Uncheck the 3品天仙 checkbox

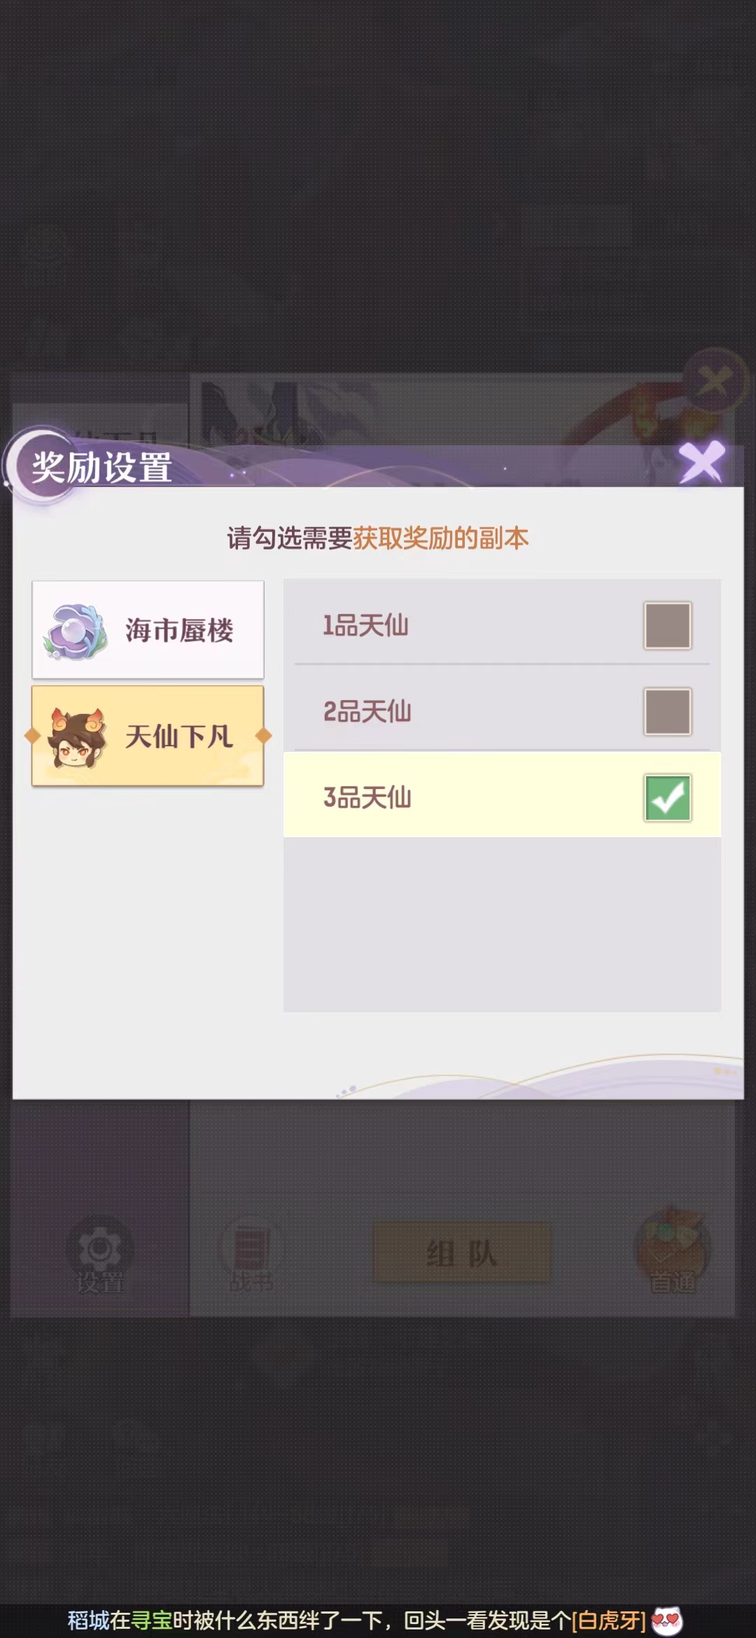click(667, 797)
